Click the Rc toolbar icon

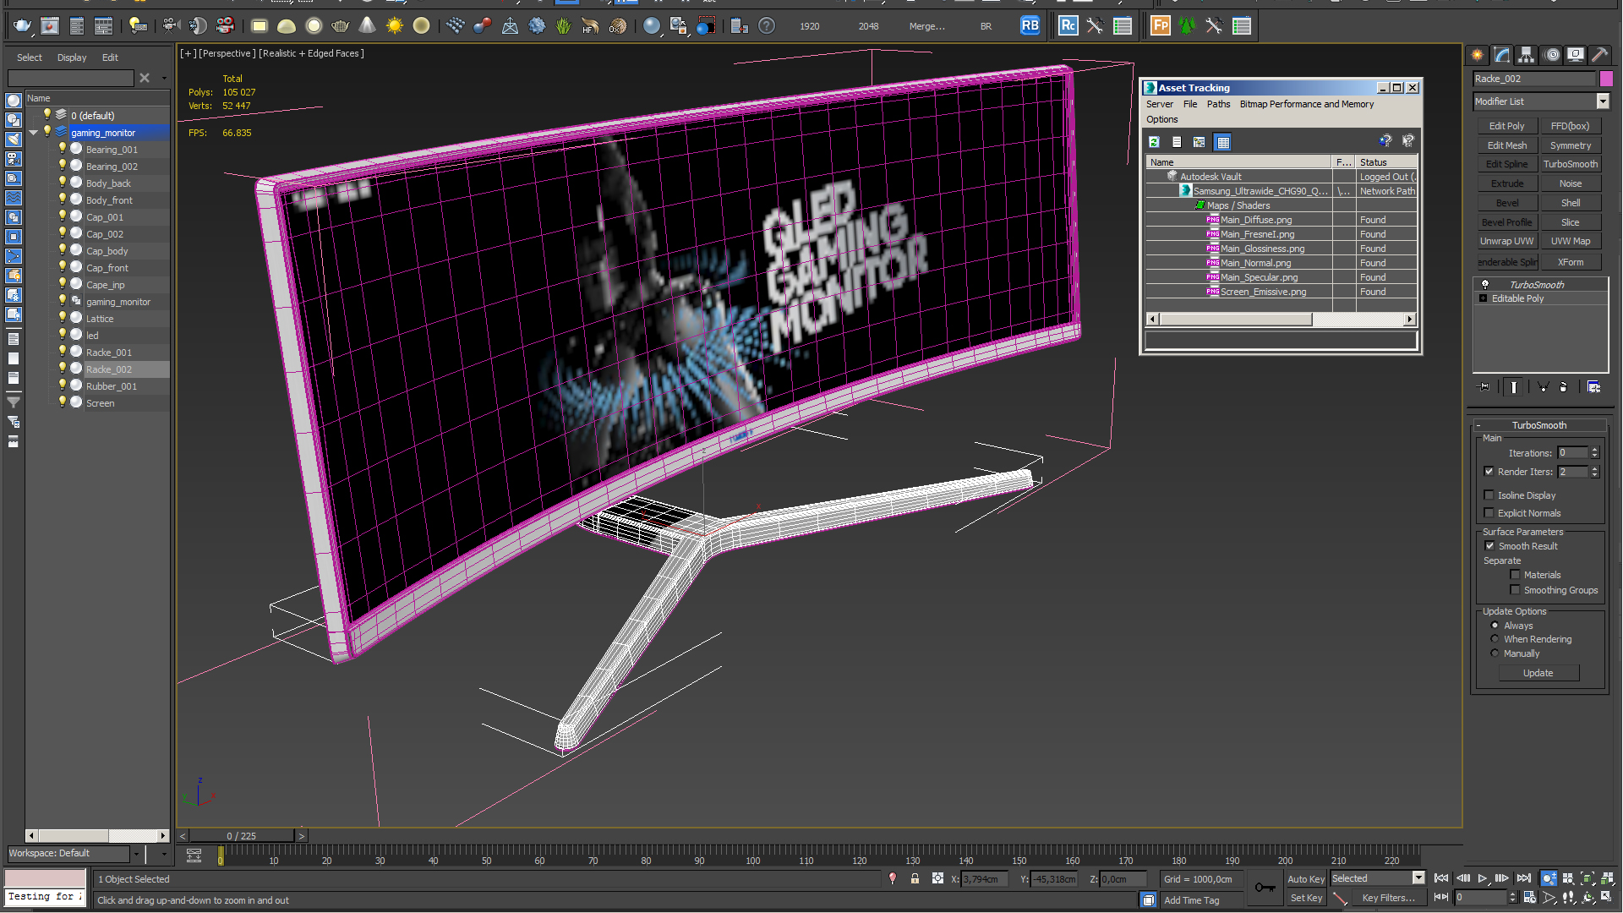pos(1068,26)
